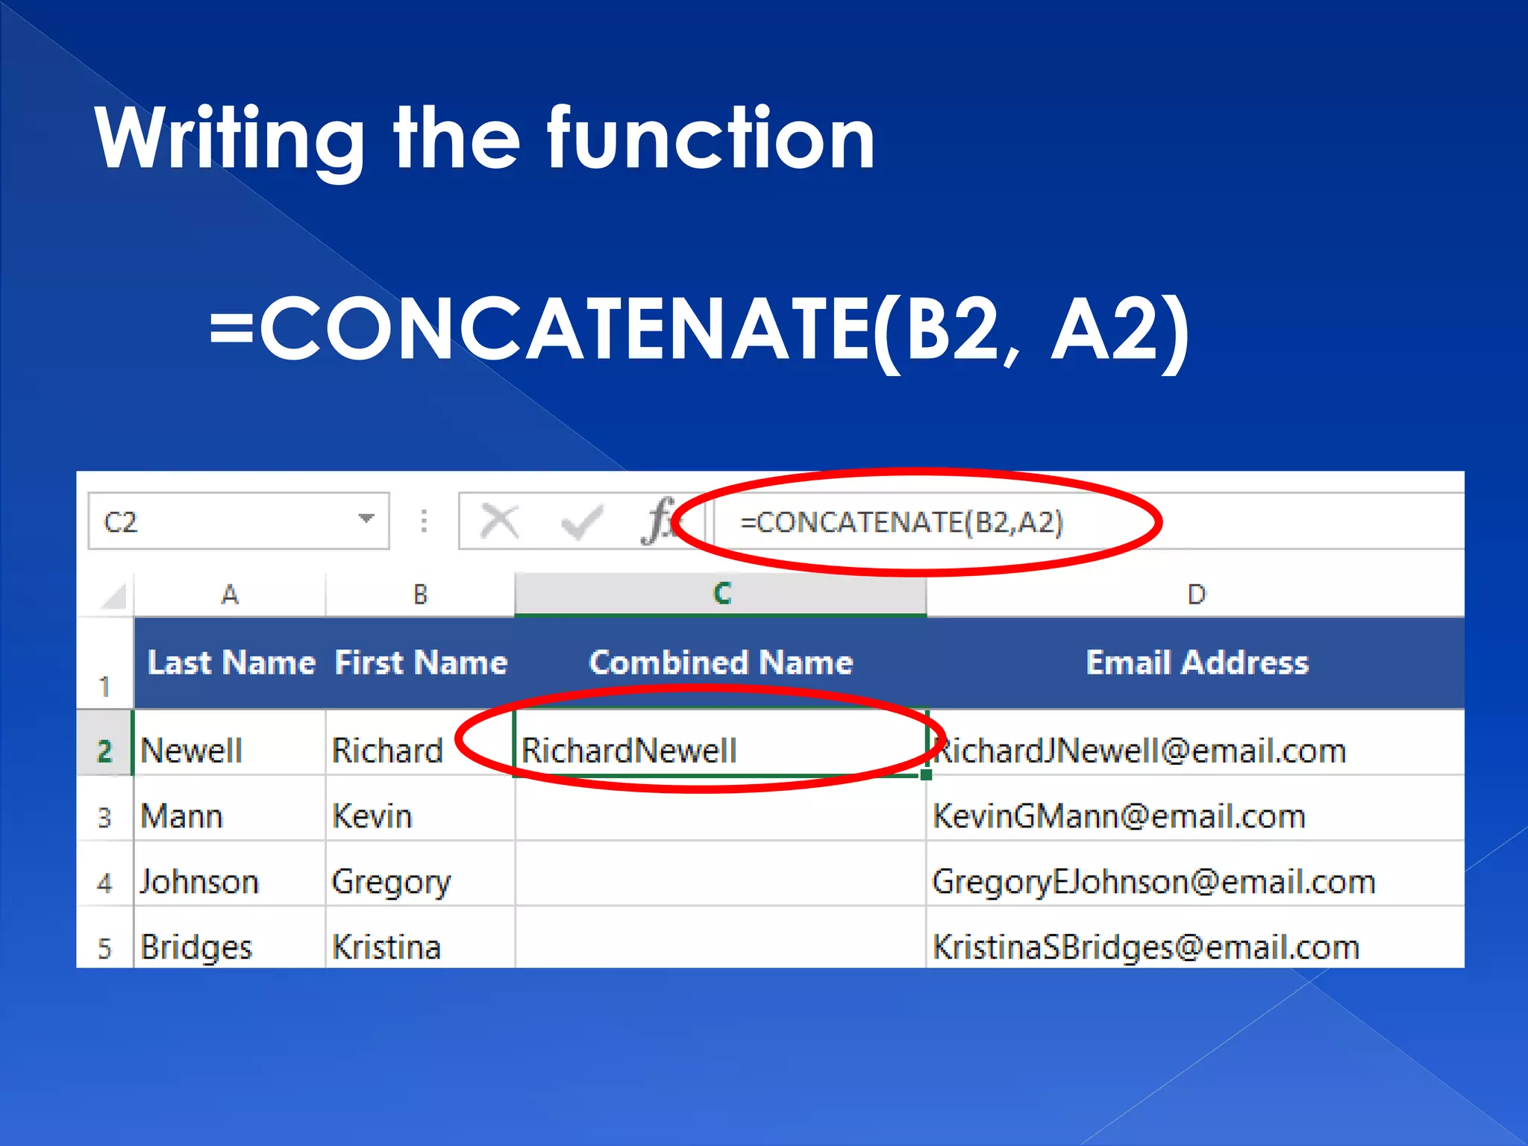Image resolution: width=1528 pixels, height=1146 pixels.
Task: Click the Name Box showing C2
Action: click(x=239, y=521)
